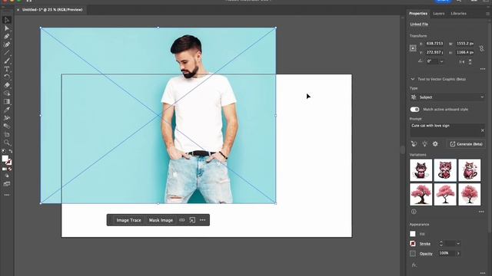
Task: Switch to the Libraries tab
Action: click(458, 14)
